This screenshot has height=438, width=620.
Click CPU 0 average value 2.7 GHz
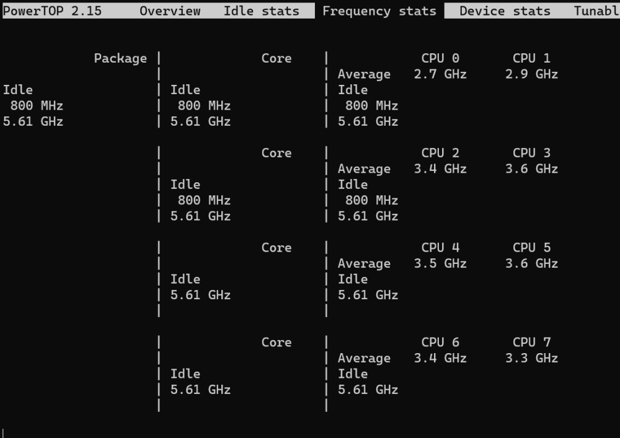[440, 74]
